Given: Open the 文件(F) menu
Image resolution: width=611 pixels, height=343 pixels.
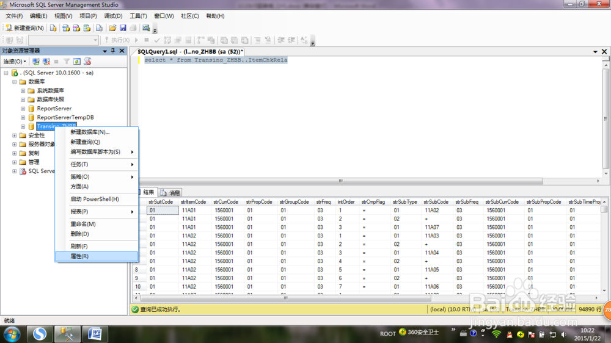Looking at the screenshot, I should [x=14, y=16].
